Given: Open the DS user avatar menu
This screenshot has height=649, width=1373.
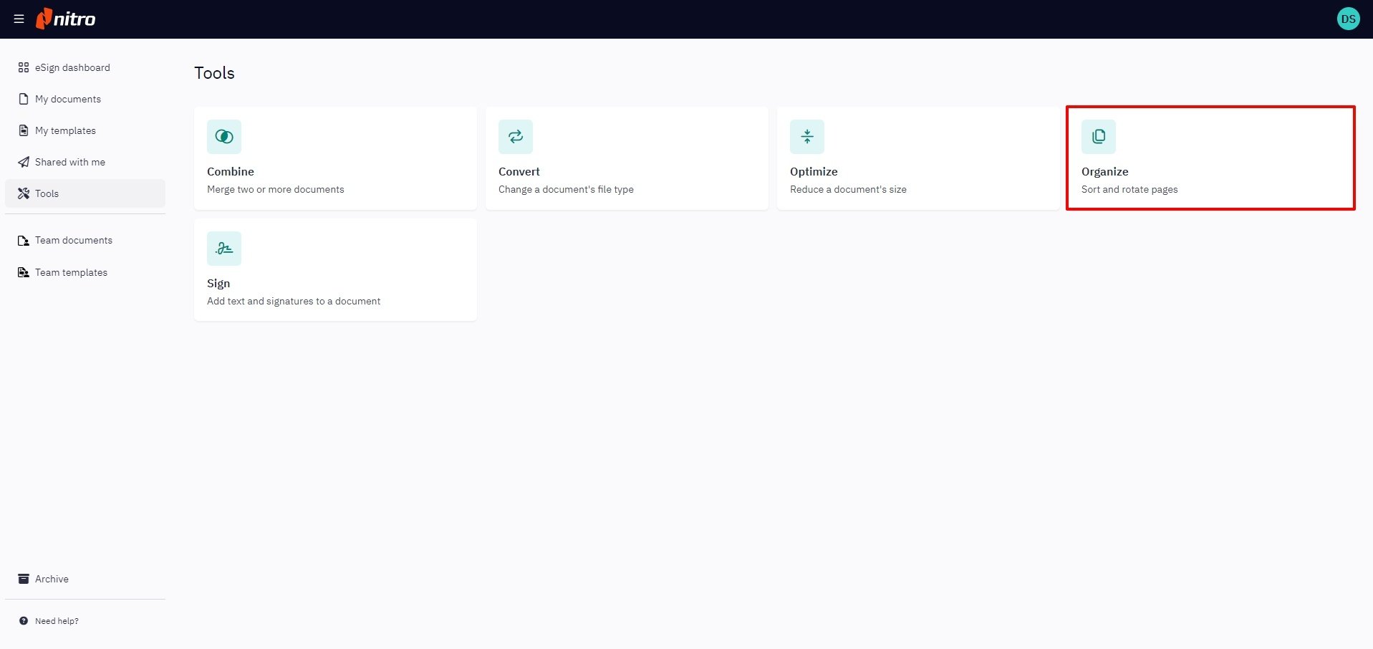Looking at the screenshot, I should pos(1349,18).
